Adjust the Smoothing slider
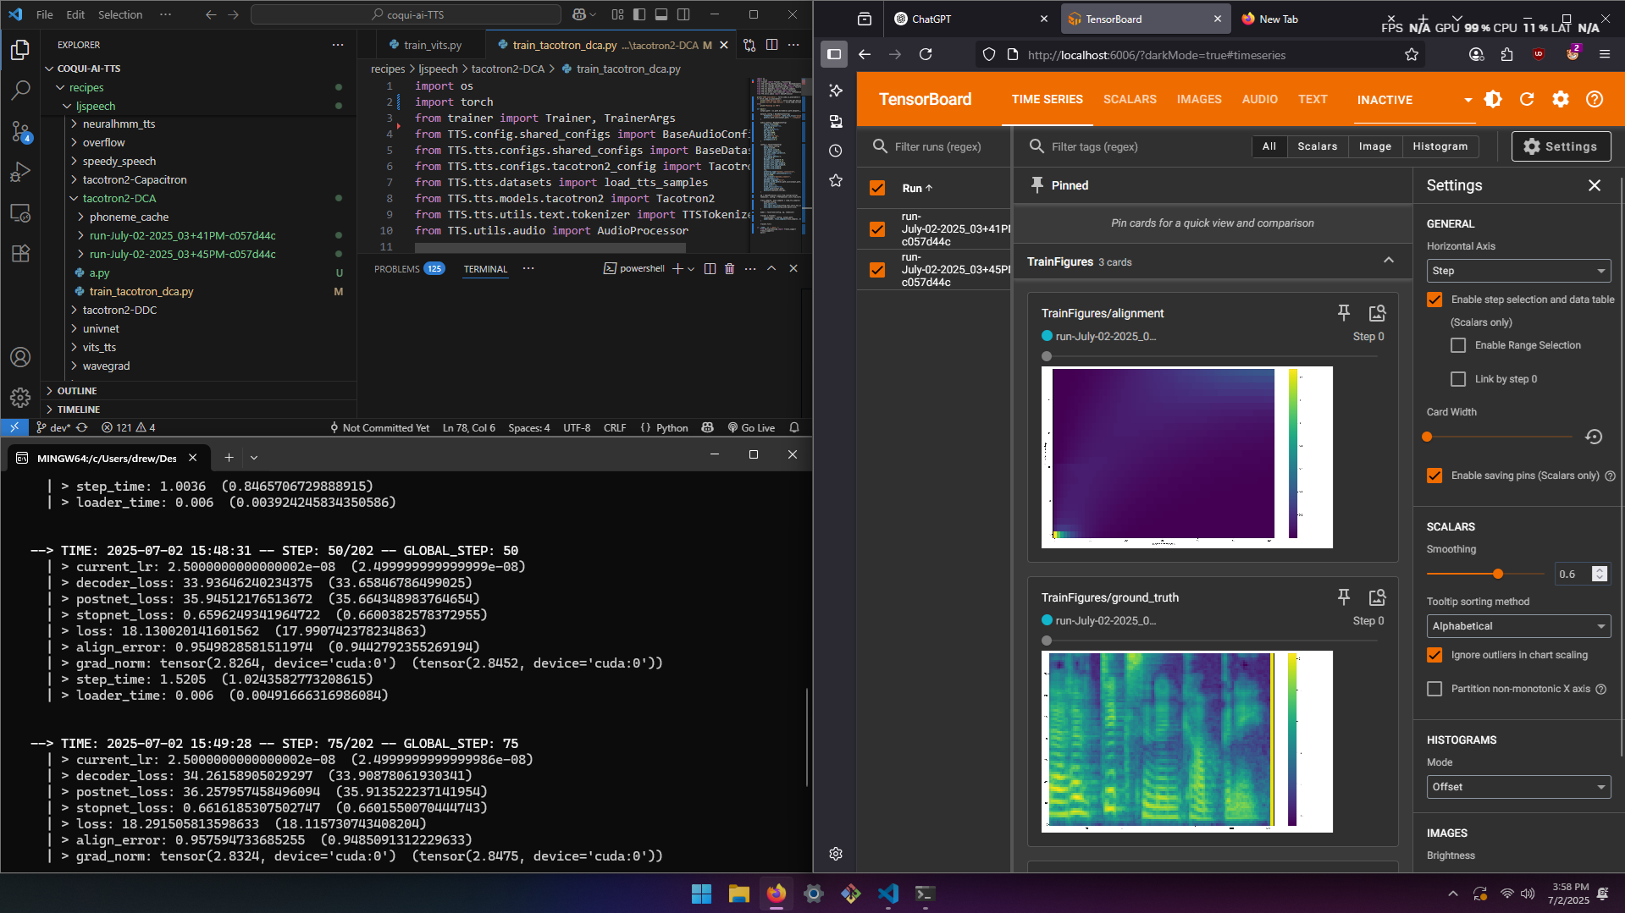This screenshot has width=1625, height=913. pos(1498,574)
